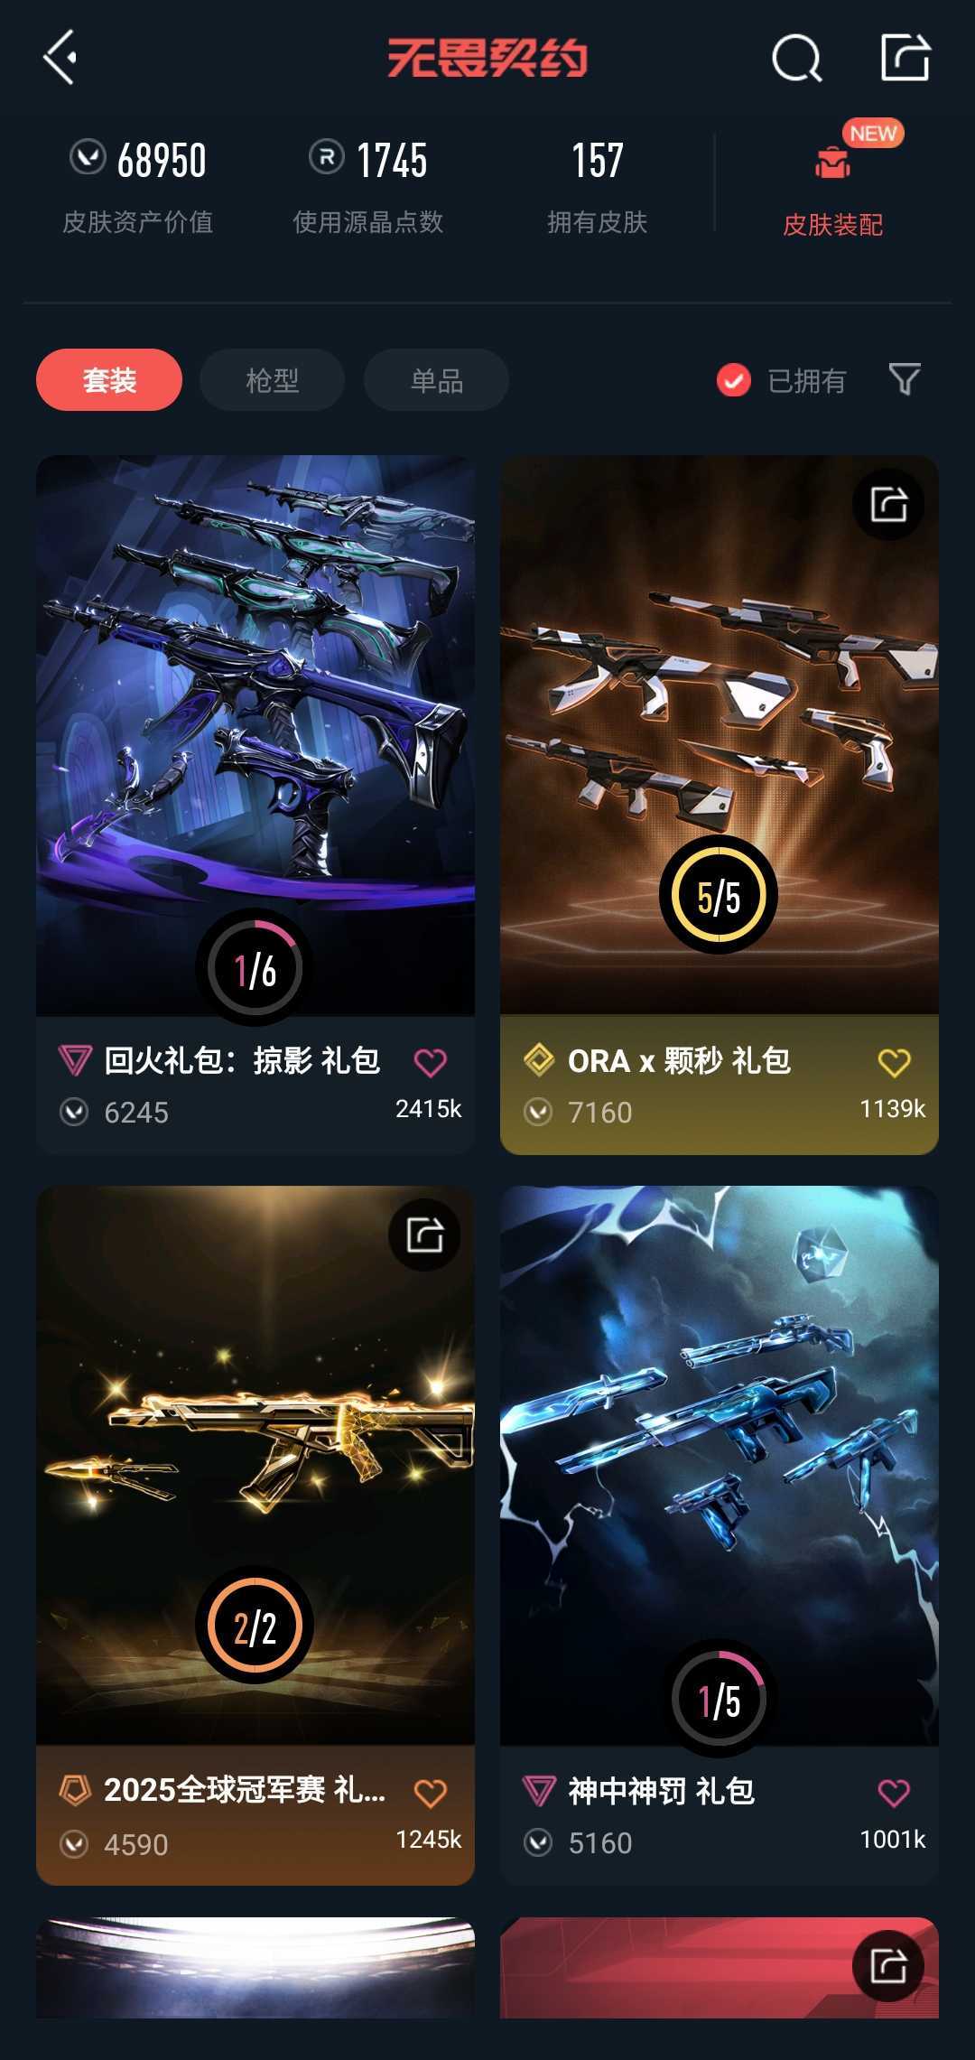Select the 套装 tab
Image resolution: width=975 pixels, height=2060 pixels.
click(109, 380)
